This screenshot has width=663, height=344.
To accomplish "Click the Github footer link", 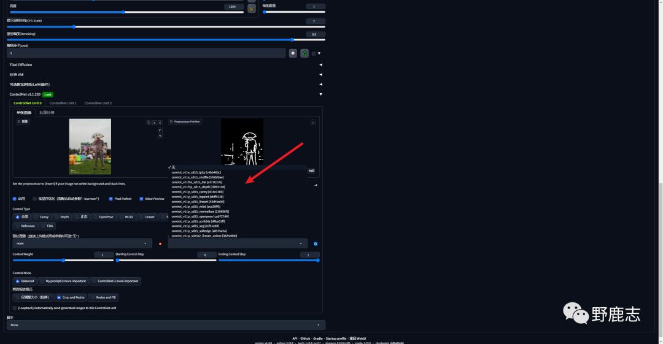I will click(305, 338).
